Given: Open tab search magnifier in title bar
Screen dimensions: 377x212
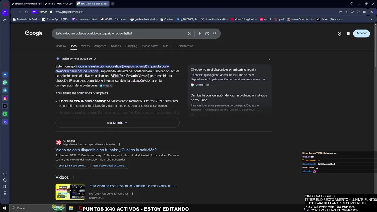Looking at the screenshot, I should pyautogui.click(x=352, y=4).
